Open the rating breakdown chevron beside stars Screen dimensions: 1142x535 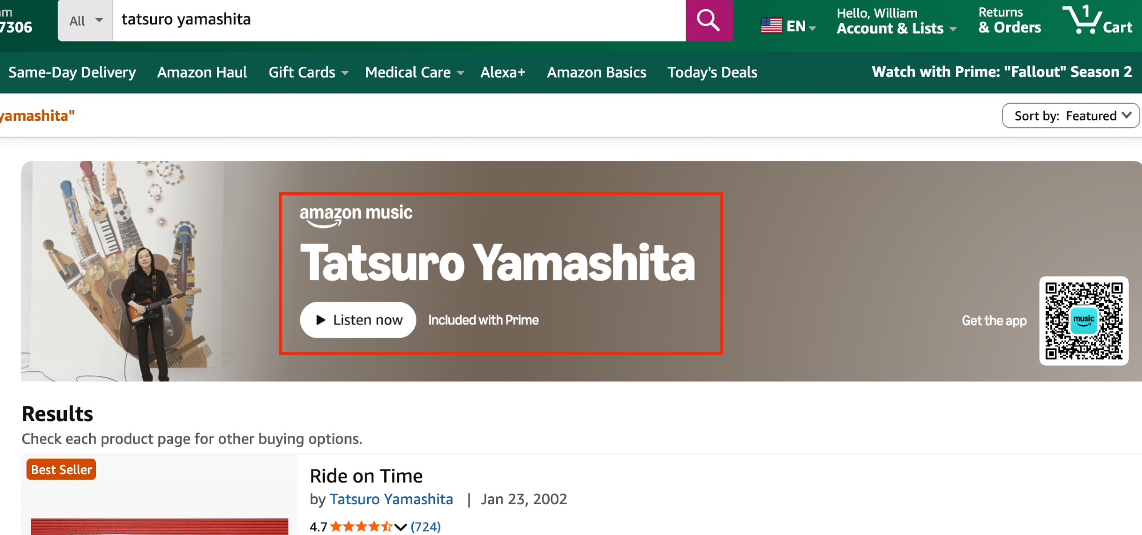tap(401, 526)
